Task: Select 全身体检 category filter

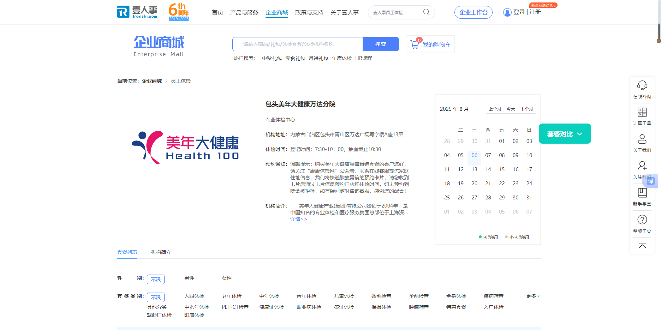Action: [456, 296]
